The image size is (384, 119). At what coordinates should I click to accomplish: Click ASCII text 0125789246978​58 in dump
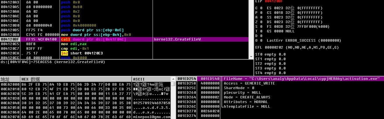[151, 103]
